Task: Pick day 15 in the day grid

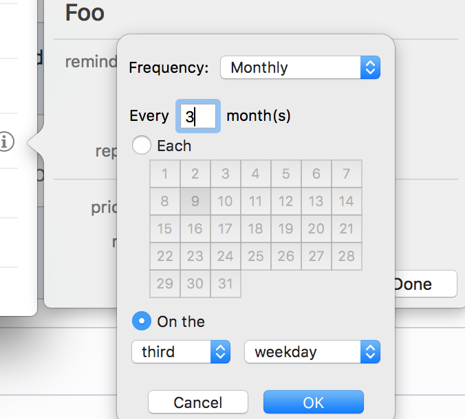Action: (x=165, y=229)
